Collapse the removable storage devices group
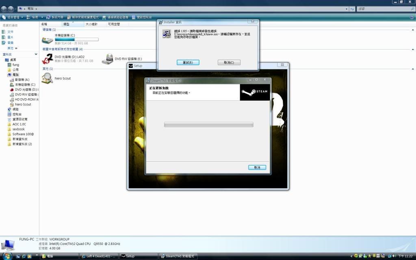 [413, 49]
